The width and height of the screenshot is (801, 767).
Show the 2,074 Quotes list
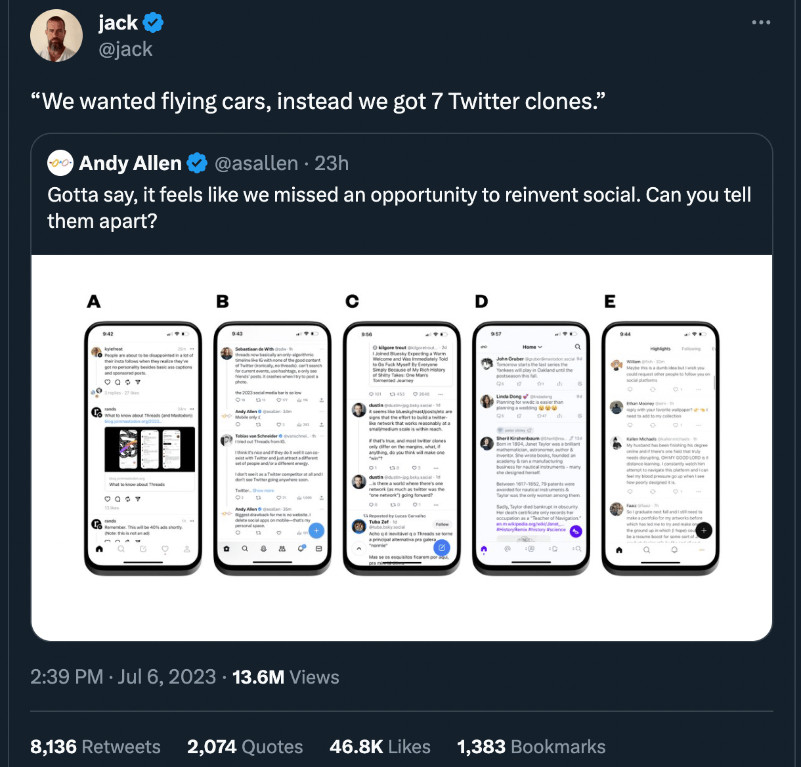[245, 747]
